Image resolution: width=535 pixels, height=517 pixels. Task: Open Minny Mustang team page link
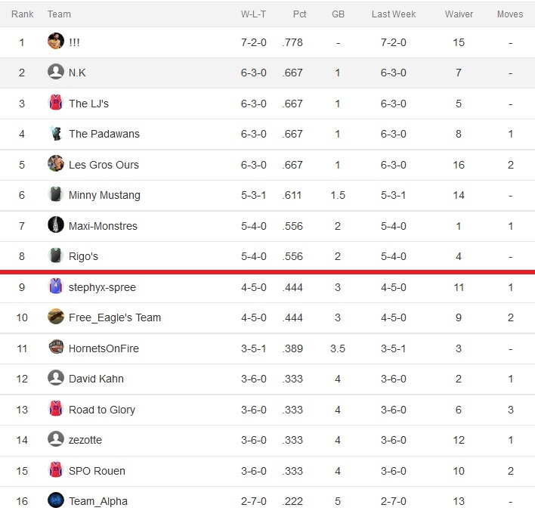104,195
